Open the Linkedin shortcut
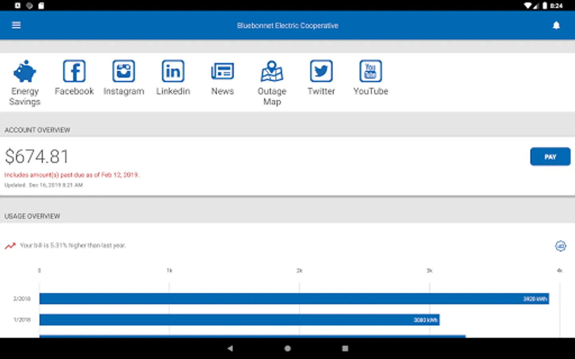Screen dimensions: 575x359 [173, 78]
